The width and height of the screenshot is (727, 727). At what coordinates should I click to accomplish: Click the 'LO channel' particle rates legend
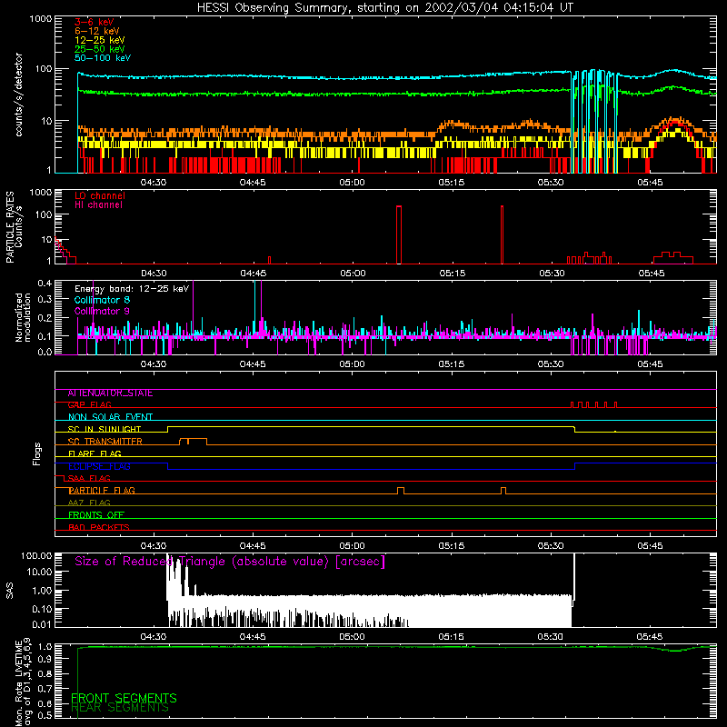[x=100, y=195]
